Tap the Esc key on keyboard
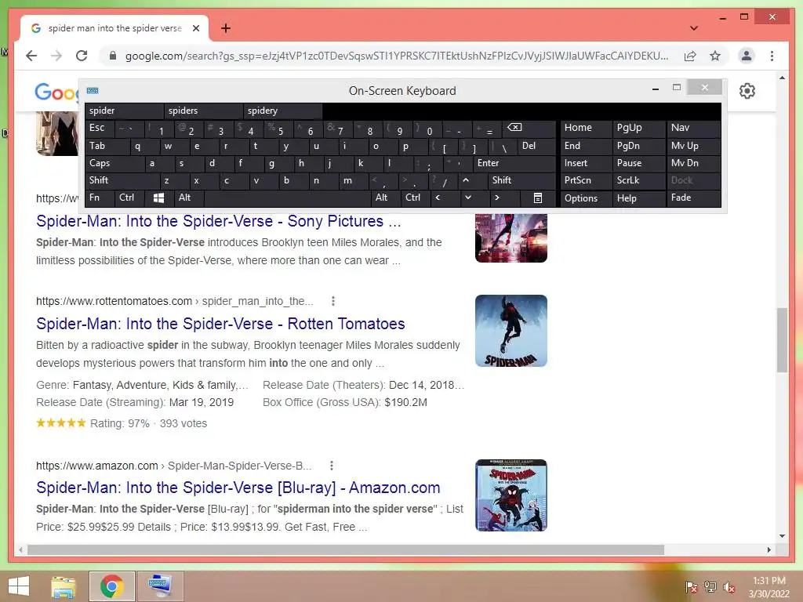Image resolution: width=803 pixels, height=602 pixels. [100, 128]
